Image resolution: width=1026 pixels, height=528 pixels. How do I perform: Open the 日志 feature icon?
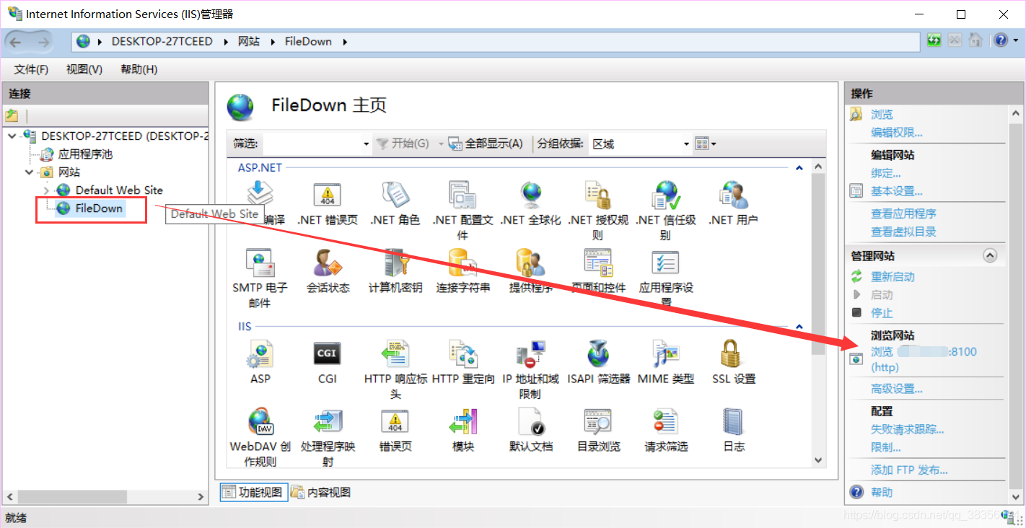click(x=734, y=430)
